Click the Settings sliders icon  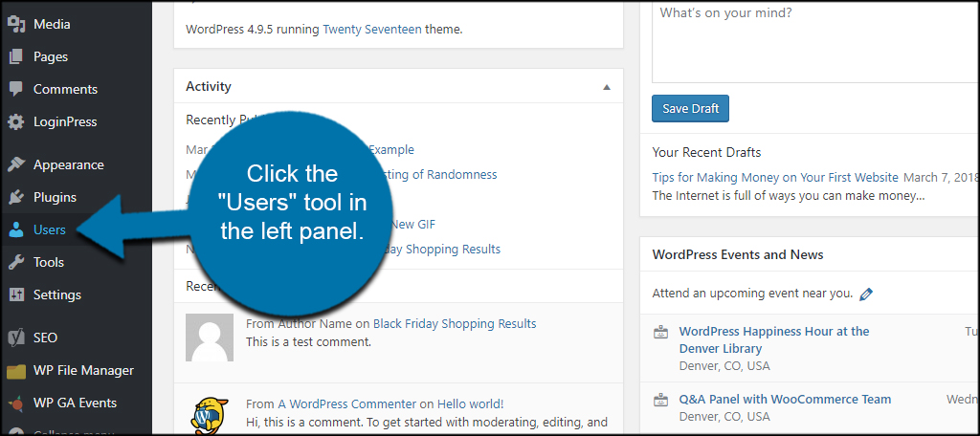coord(15,294)
